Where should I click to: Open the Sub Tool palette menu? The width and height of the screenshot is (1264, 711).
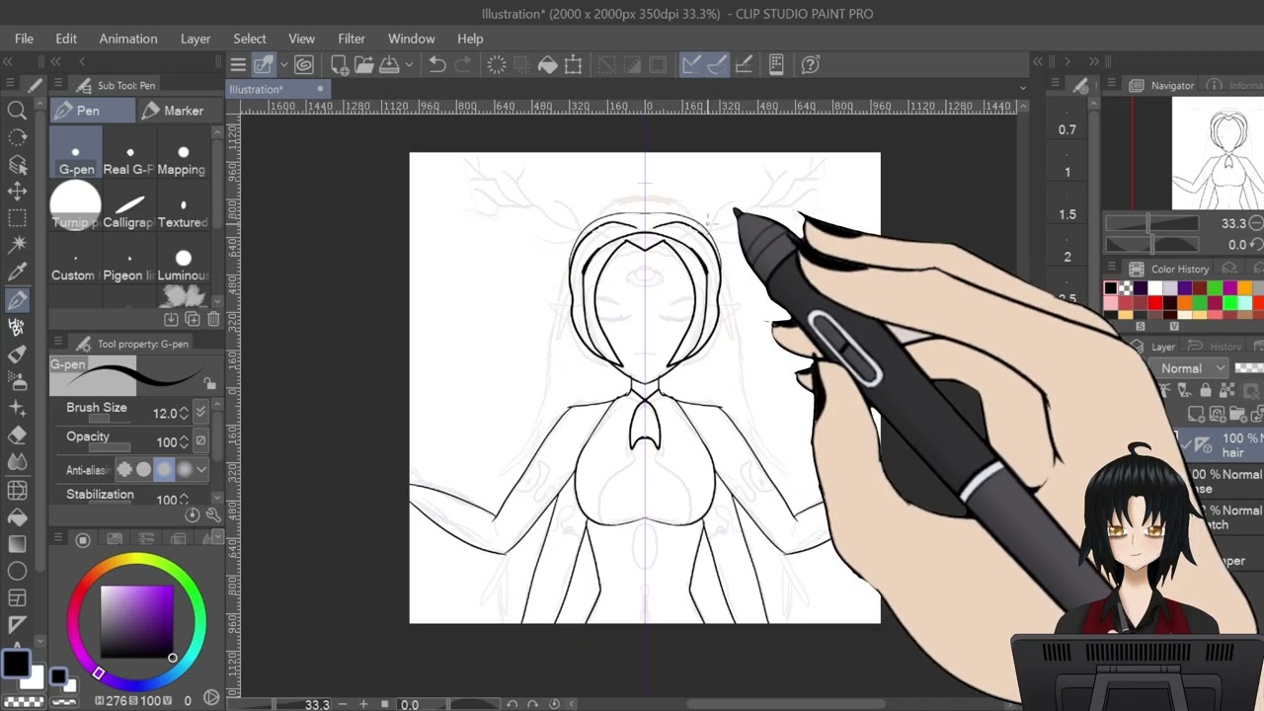pos(59,85)
